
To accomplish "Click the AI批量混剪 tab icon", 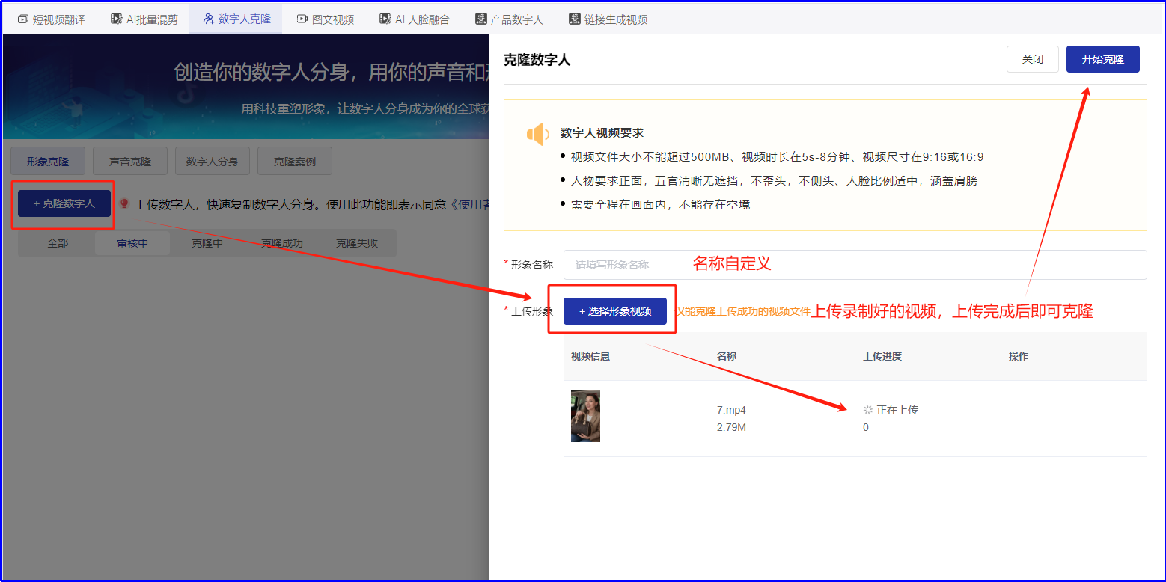I will click(117, 19).
